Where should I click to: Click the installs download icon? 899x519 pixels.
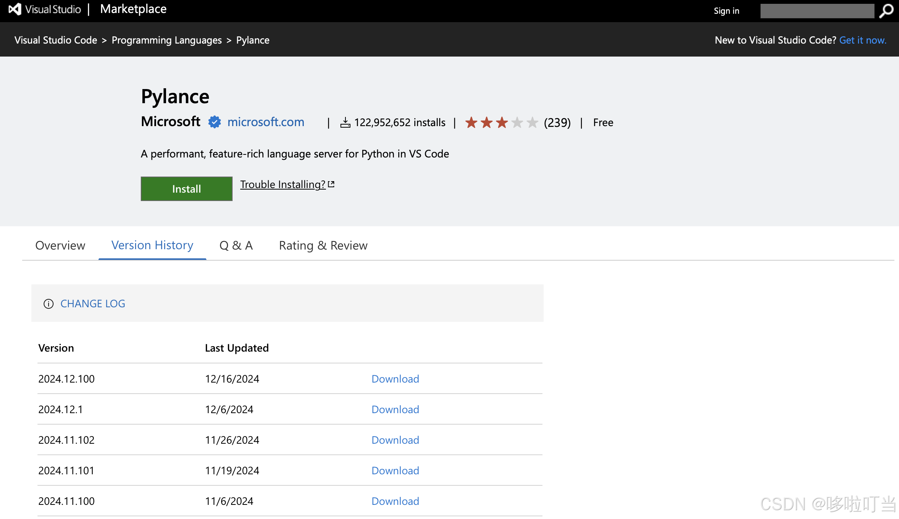(345, 123)
